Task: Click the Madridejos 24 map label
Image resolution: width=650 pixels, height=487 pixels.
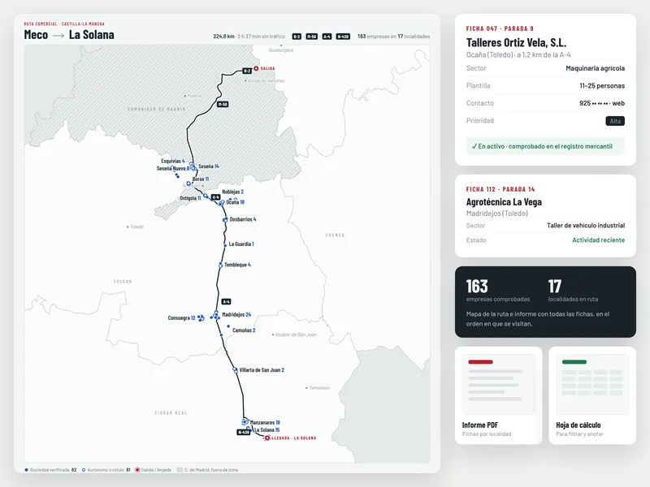Action: point(236,315)
